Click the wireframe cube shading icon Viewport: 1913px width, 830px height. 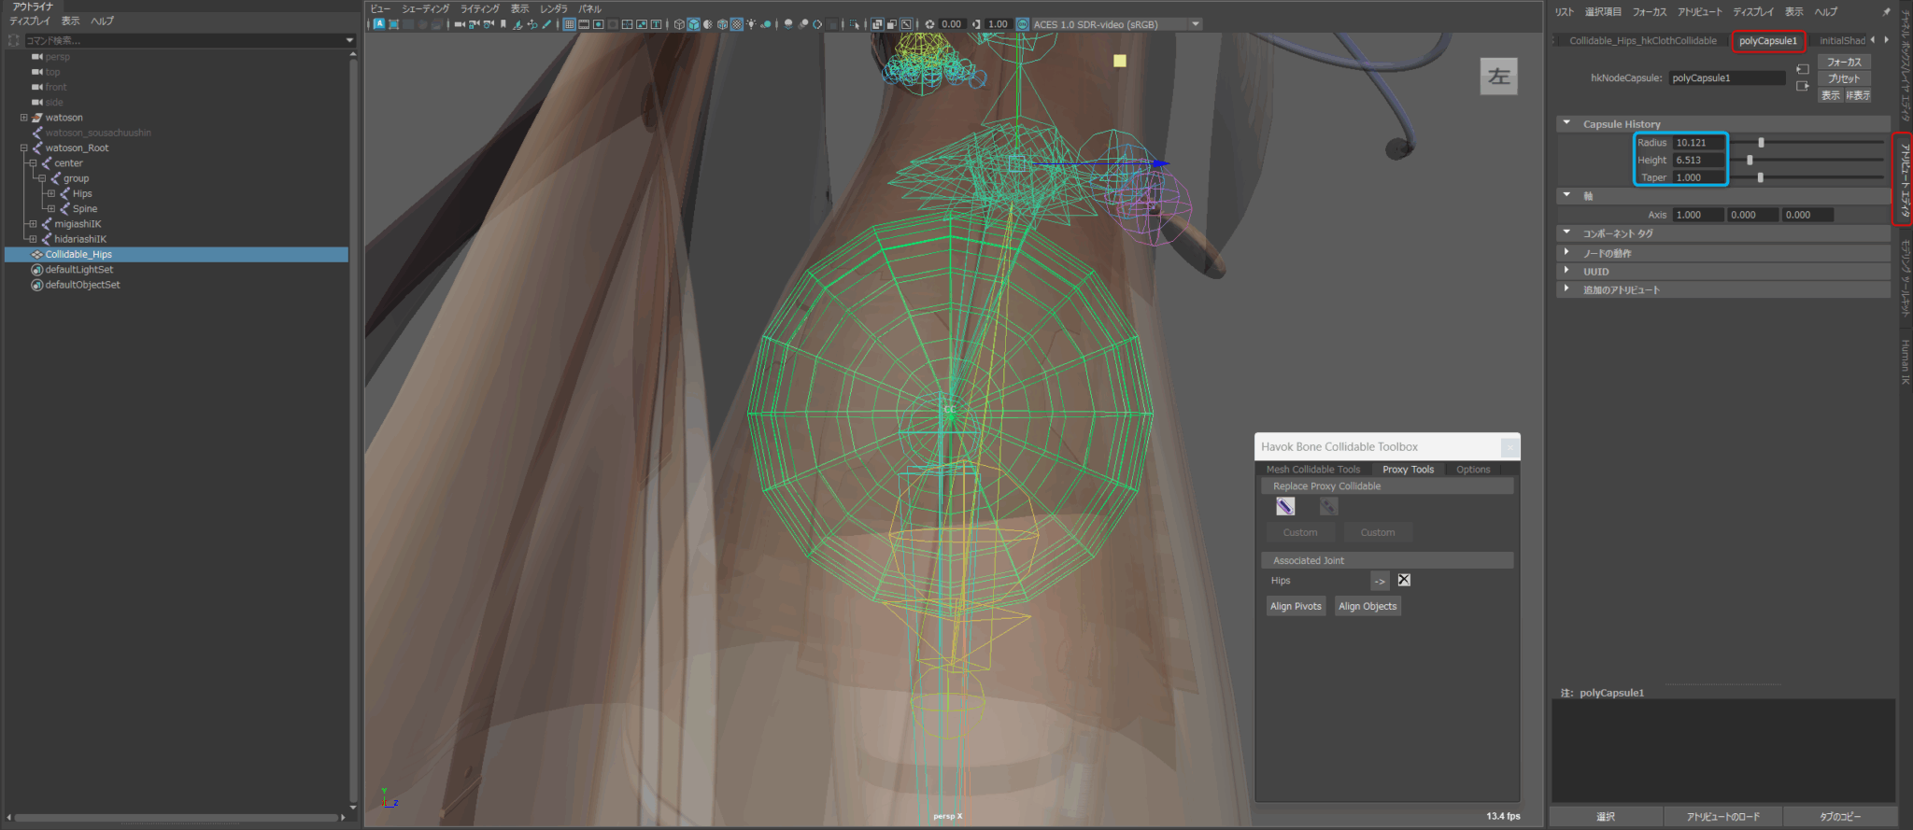[x=679, y=24]
